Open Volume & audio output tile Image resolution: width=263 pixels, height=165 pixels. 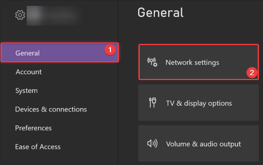(198, 144)
